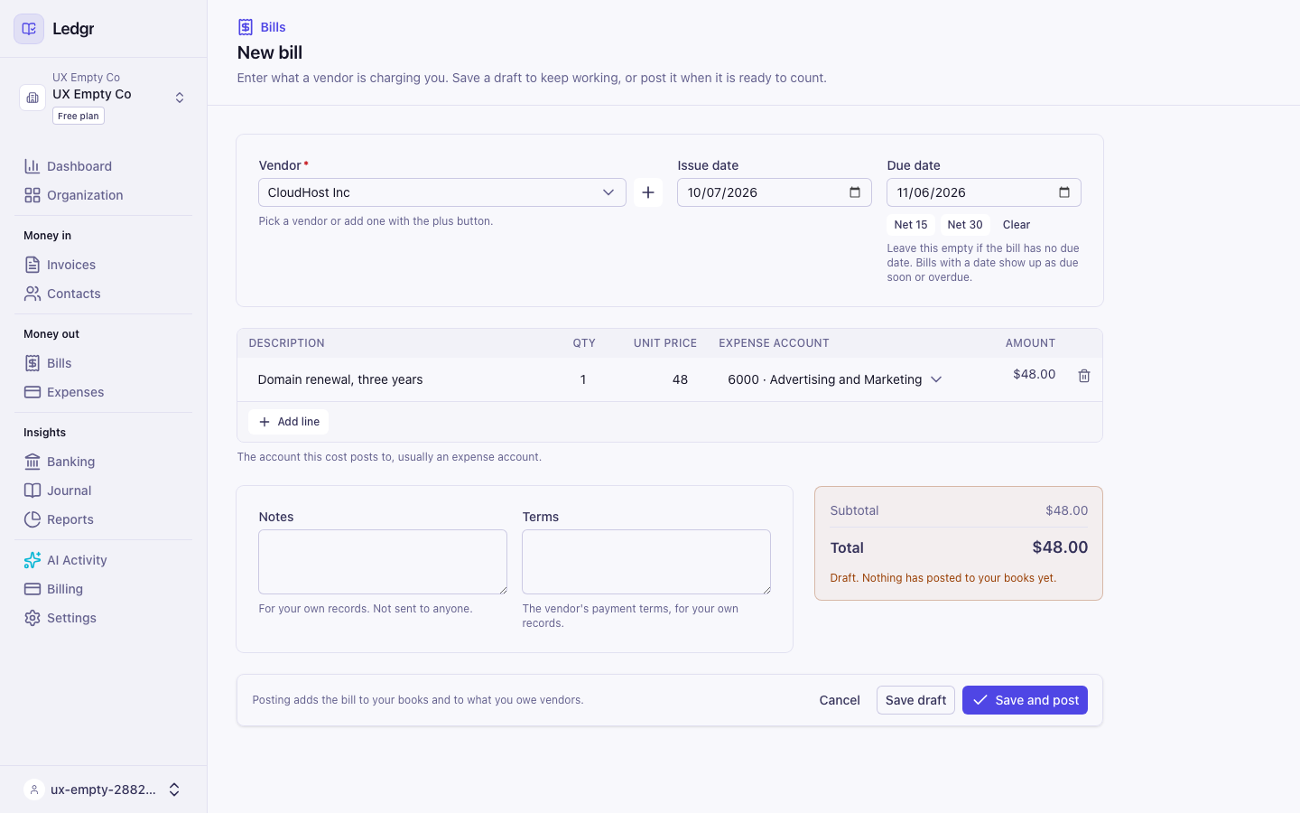Screen dimensions: 1300x813
Task: Open the Issue date calendar picker
Action: click(855, 192)
